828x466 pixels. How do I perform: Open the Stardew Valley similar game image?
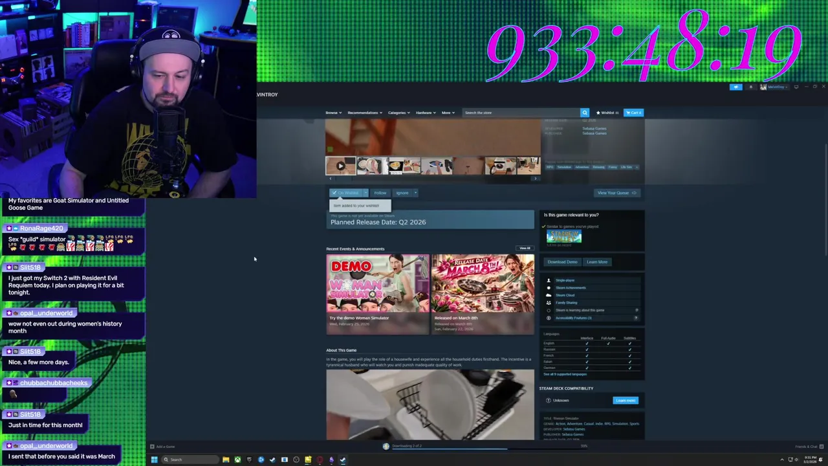click(564, 237)
